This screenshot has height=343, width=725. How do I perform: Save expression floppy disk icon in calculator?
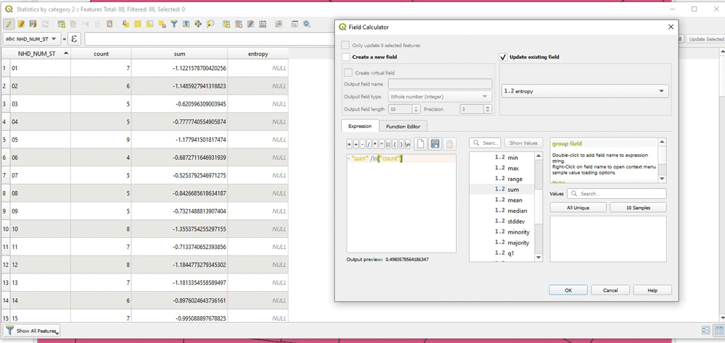(x=435, y=144)
